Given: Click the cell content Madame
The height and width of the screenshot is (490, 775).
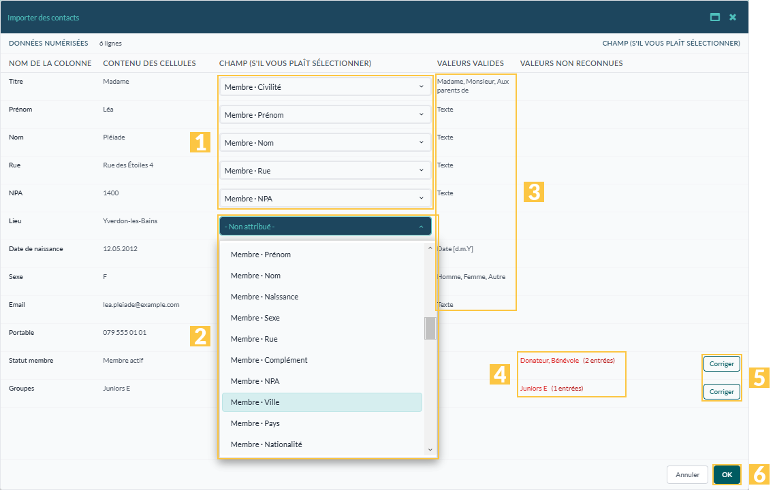Looking at the screenshot, I should [x=116, y=82].
